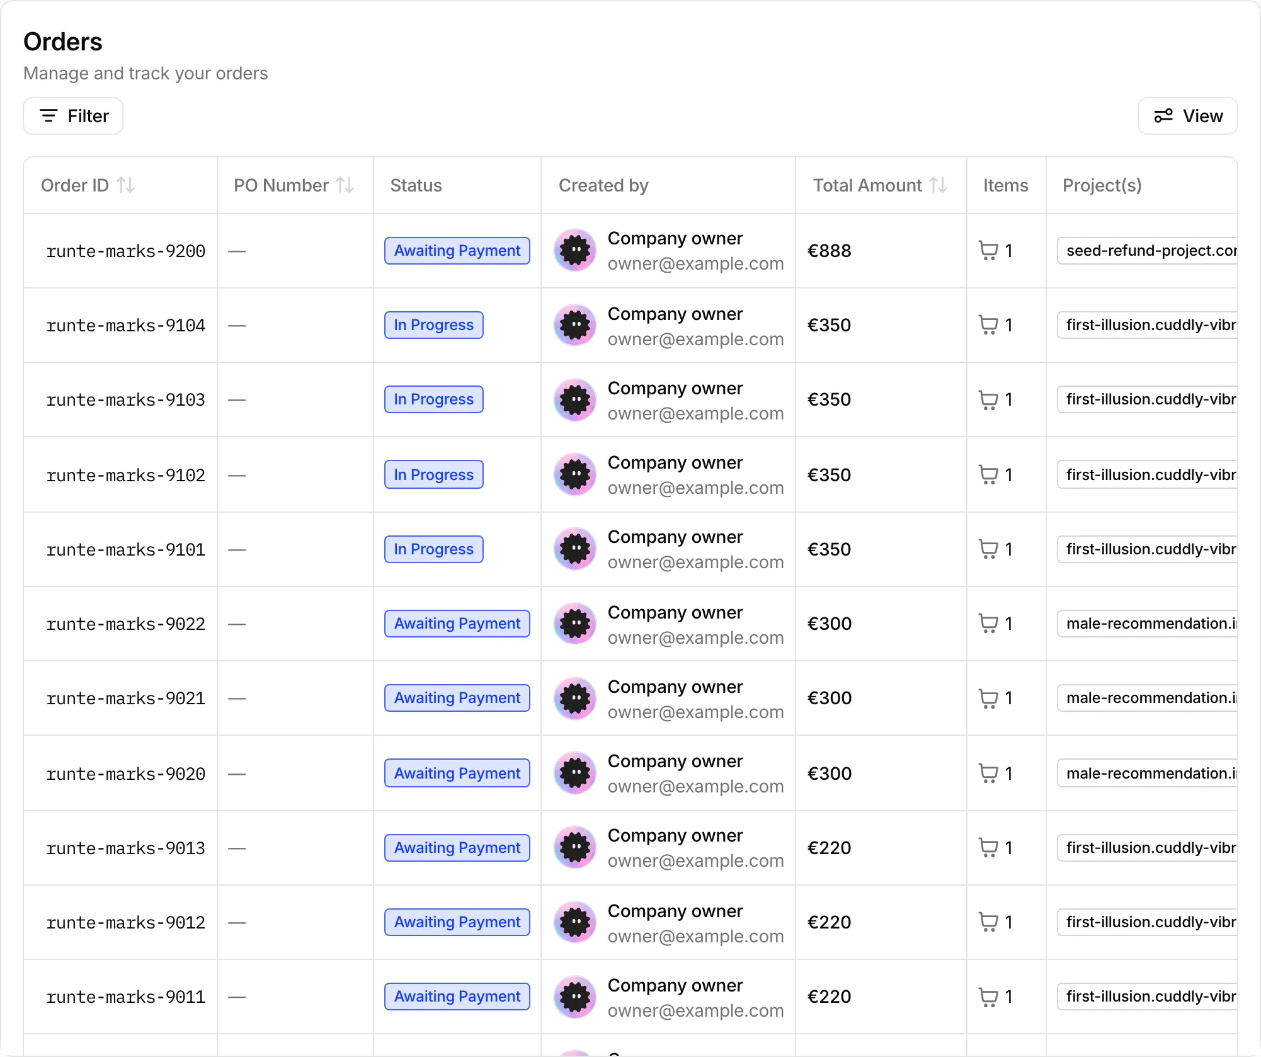Click cart icon in runte-marks-9102 row

tap(988, 474)
